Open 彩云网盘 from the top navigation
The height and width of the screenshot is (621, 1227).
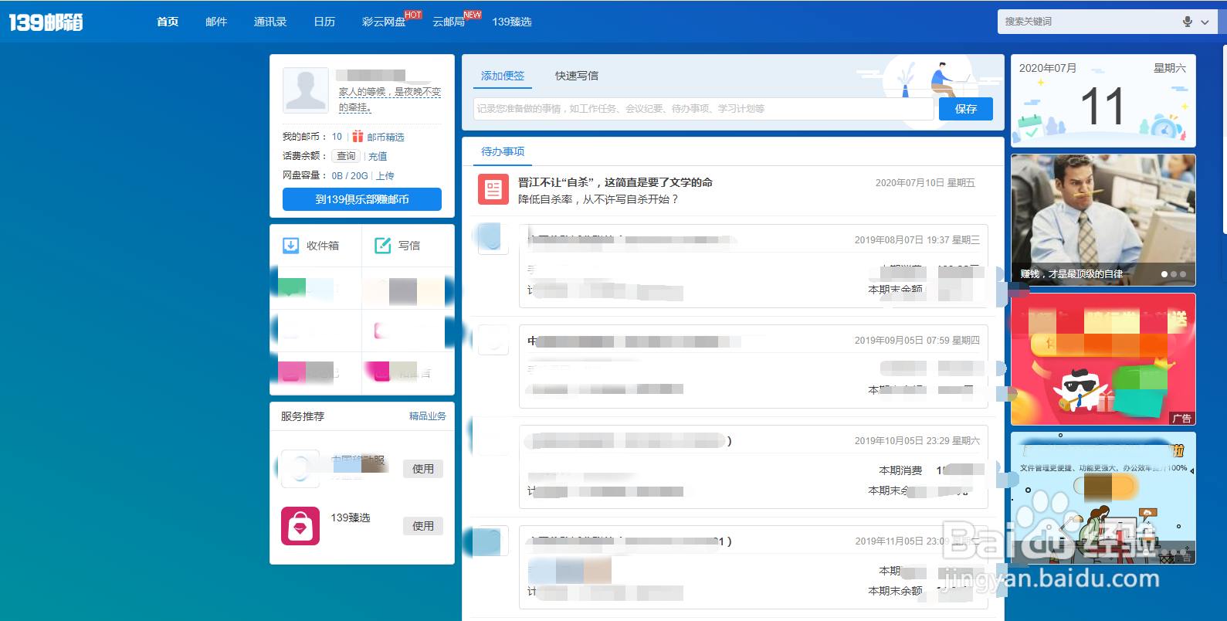point(384,22)
